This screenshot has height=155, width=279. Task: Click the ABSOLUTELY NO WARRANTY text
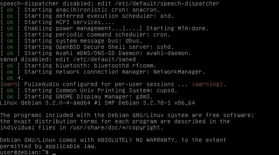pyautogui.click(x=136, y=140)
